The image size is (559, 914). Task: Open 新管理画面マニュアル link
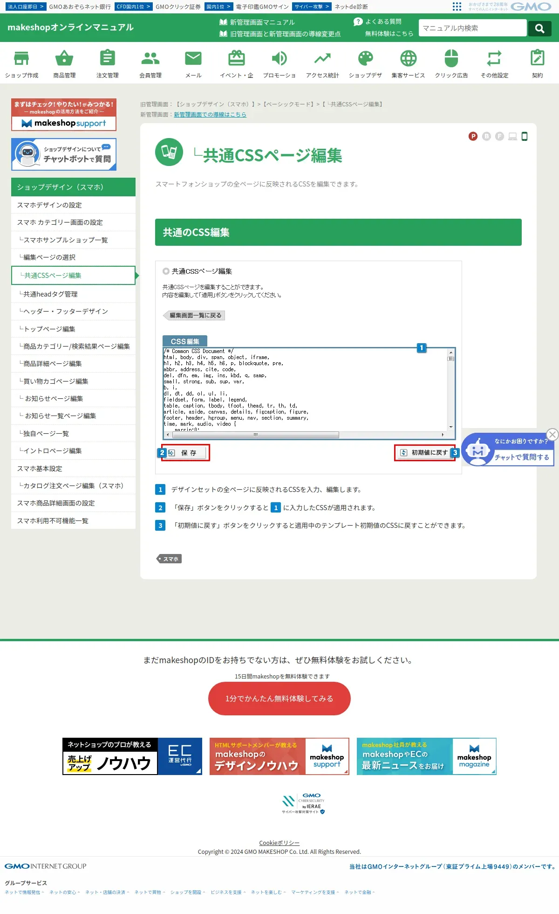coord(257,22)
